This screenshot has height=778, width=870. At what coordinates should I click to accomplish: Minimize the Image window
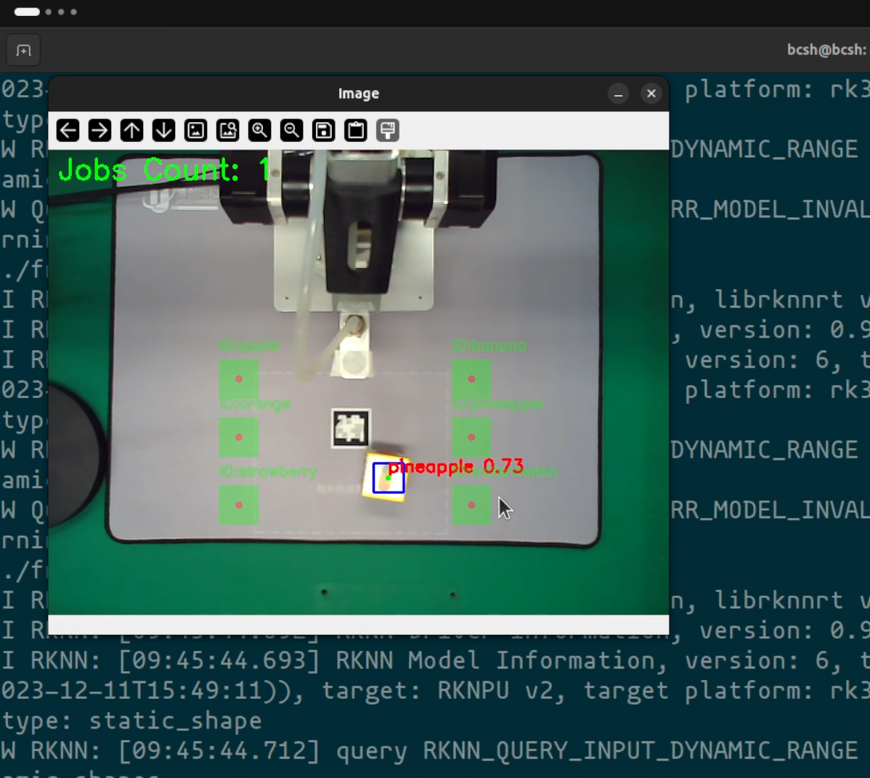coord(618,94)
